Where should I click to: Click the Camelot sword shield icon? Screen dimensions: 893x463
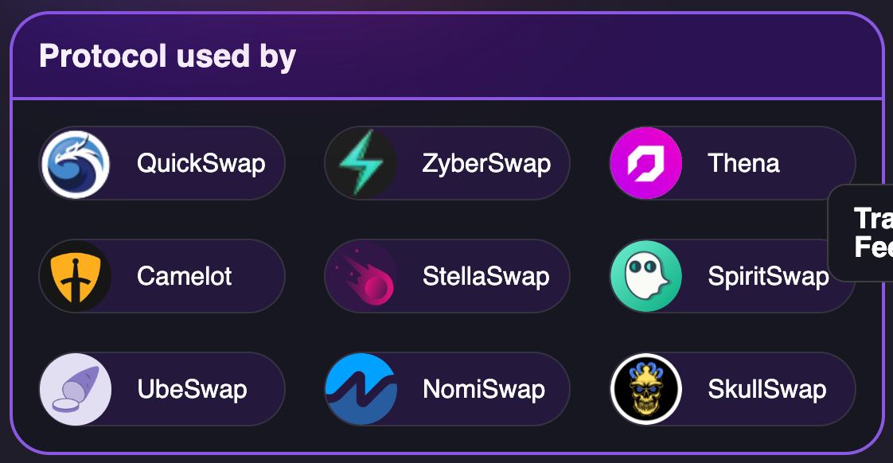[x=76, y=276]
